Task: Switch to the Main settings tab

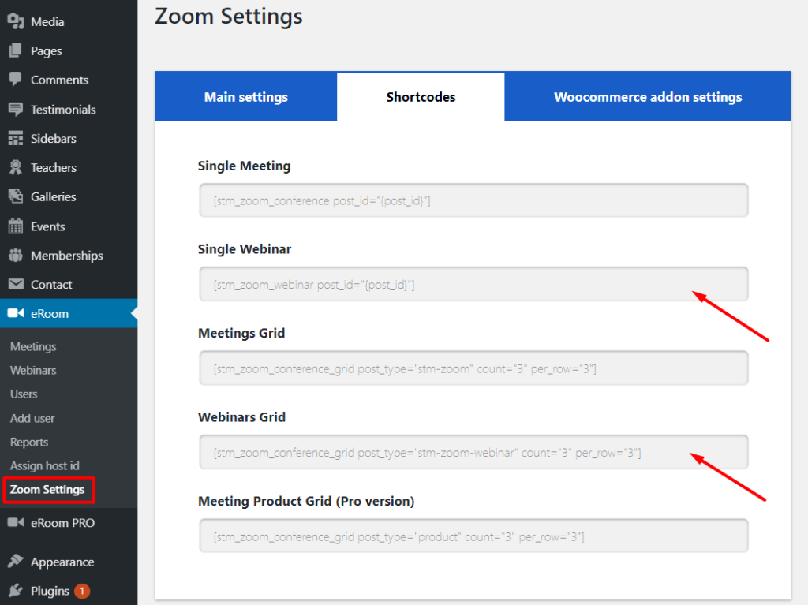Action: (x=246, y=97)
